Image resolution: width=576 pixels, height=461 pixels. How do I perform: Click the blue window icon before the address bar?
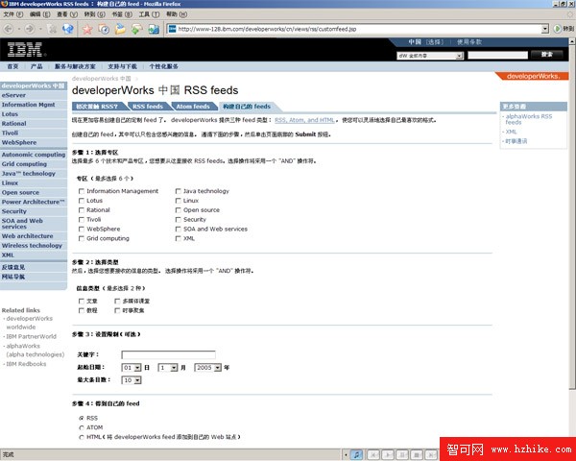(x=154, y=29)
